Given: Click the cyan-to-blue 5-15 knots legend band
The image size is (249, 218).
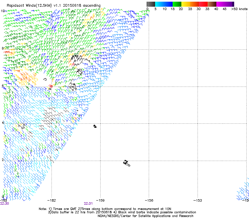Looking at the screenshot, I should click(164, 4).
